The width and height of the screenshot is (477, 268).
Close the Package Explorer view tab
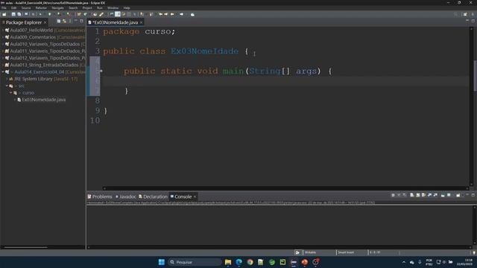click(x=45, y=22)
